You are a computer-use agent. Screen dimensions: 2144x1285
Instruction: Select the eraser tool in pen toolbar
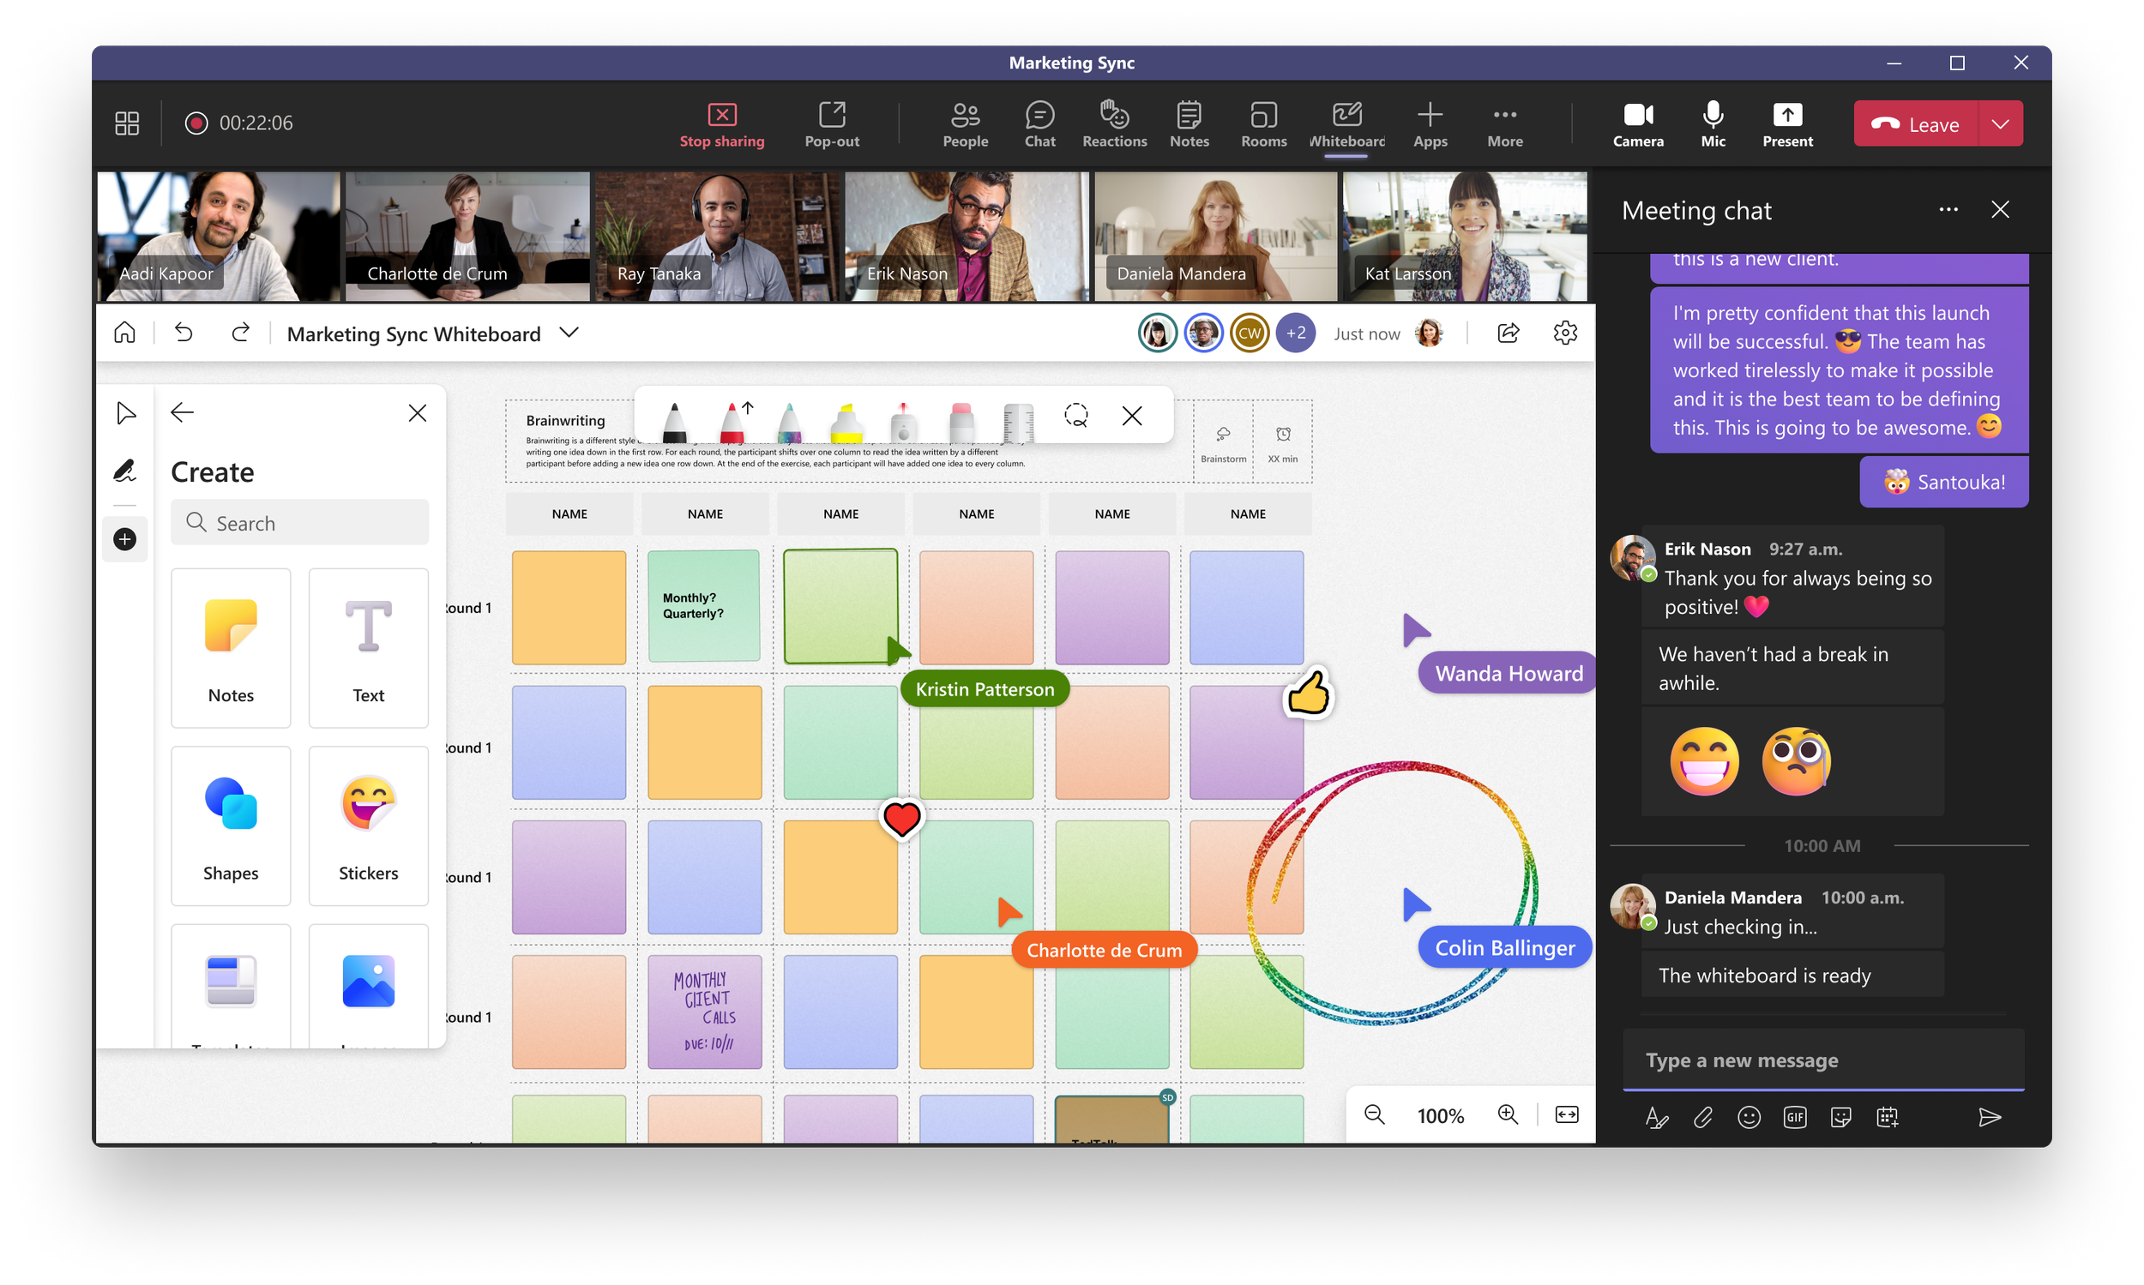pos(961,422)
